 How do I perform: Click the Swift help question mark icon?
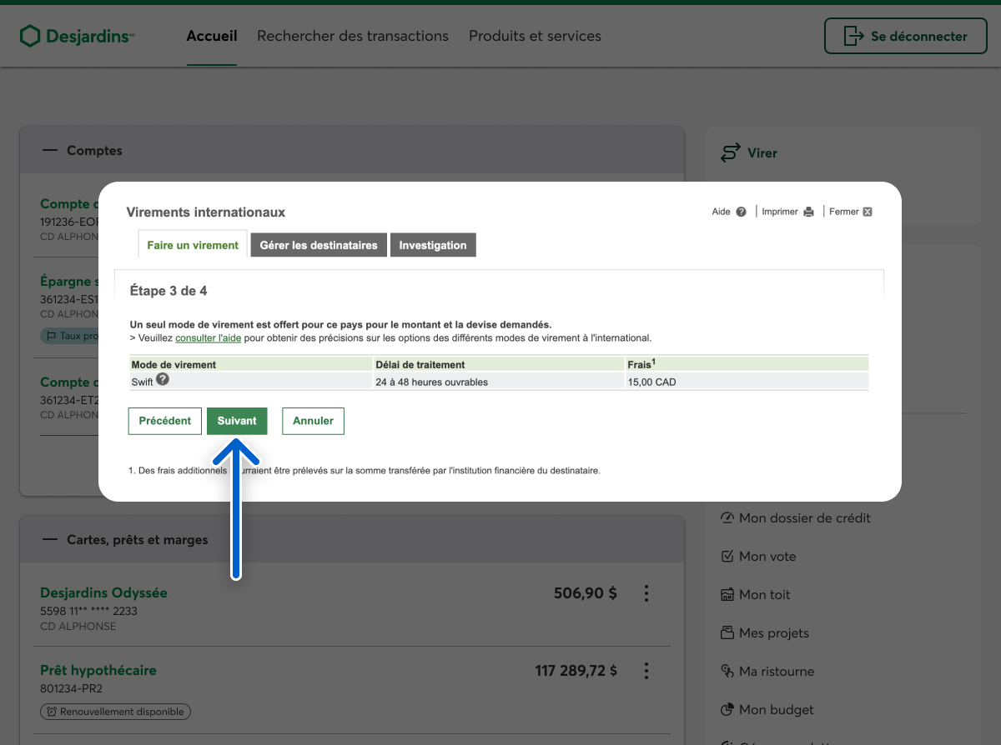(x=163, y=379)
